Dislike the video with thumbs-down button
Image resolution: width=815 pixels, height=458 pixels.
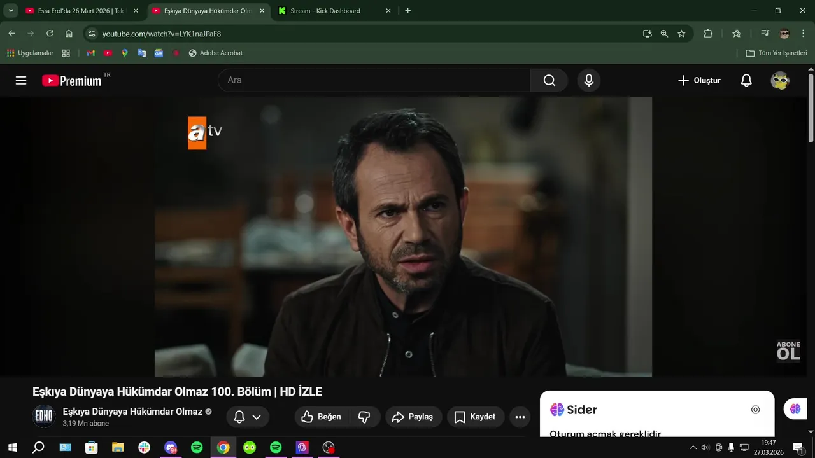pyautogui.click(x=365, y=417)
